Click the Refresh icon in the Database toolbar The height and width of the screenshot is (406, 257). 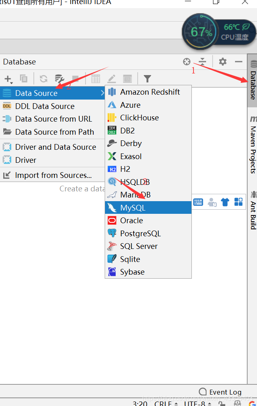[x=44, y=78]
